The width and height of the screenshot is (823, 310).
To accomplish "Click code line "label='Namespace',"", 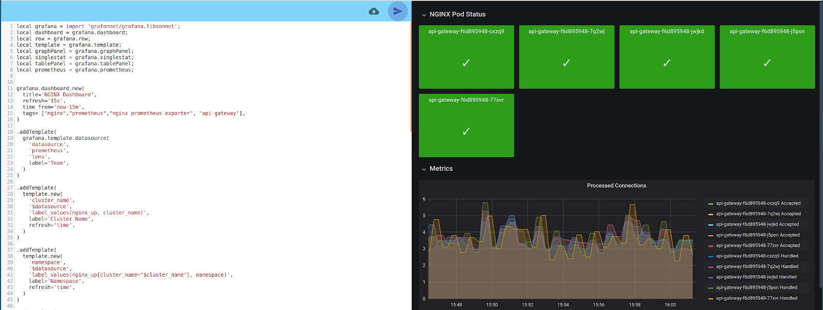I will pyautogui.click(x=57, y=281).
